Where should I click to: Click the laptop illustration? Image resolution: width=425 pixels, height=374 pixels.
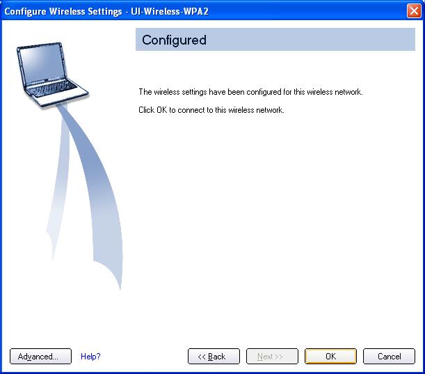click(x=53, y=75)
